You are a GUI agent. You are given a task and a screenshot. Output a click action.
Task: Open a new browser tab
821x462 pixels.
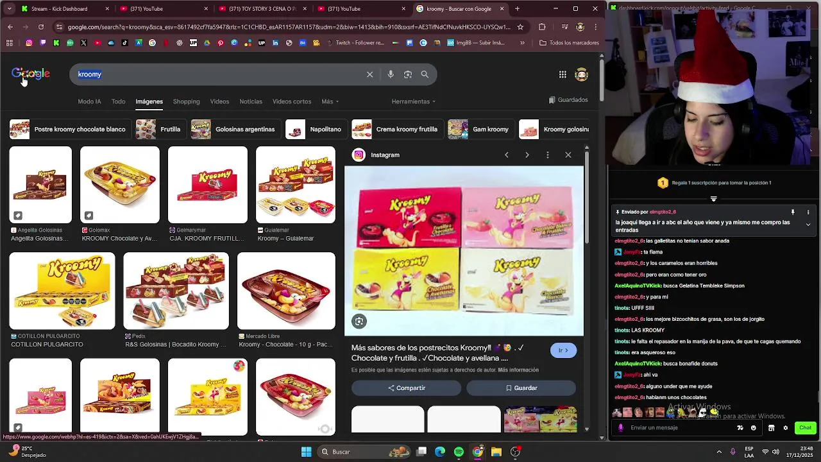pyautogui.click(x=517, y=9)
